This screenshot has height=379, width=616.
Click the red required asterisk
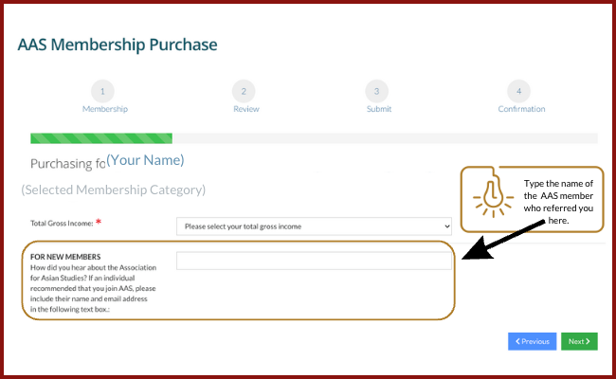click(x=99, y=222)
